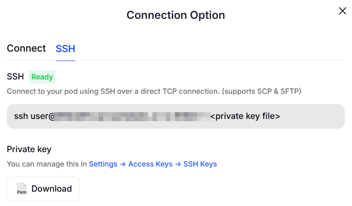Download the private key file
This screenshot has width=352, height=206.
43,188
